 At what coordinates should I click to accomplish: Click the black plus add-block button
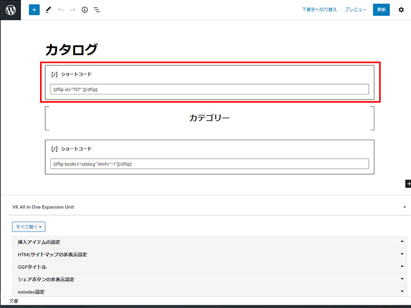pos(408,183)
